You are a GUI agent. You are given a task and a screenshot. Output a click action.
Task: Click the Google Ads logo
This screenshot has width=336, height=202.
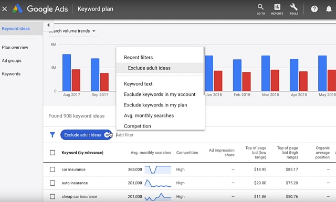[x=40, y=9]
